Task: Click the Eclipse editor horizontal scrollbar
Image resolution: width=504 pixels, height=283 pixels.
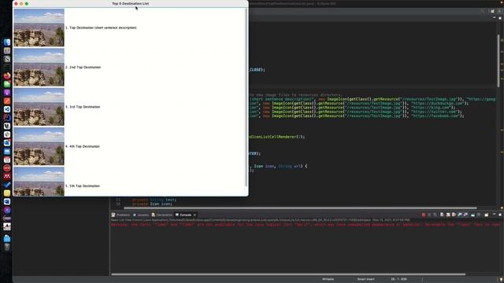Action: (x=300, y=208)
